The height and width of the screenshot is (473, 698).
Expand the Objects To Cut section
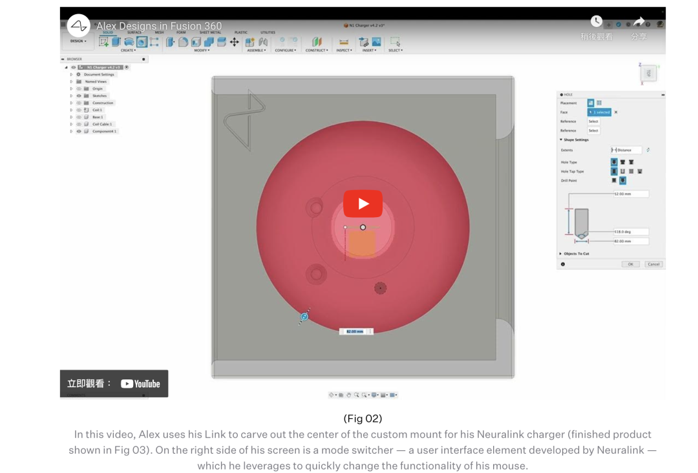point(560,254)
